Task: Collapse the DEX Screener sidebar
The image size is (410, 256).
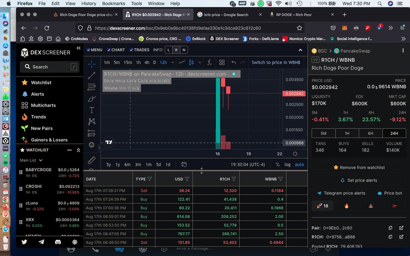Action: coord(78,48)
